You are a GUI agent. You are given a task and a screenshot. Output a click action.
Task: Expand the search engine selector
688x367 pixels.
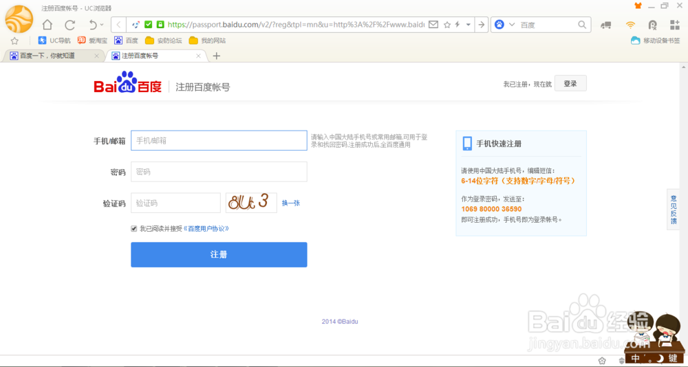pyautogui.click(x=512, y=25)
